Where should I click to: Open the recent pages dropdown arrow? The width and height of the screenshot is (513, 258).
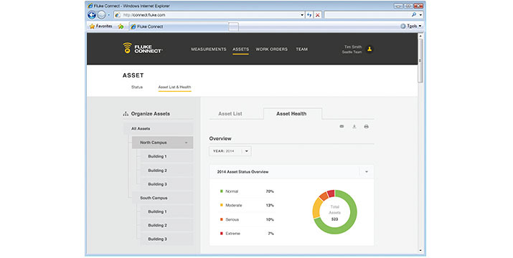click(x=108, y=15)
